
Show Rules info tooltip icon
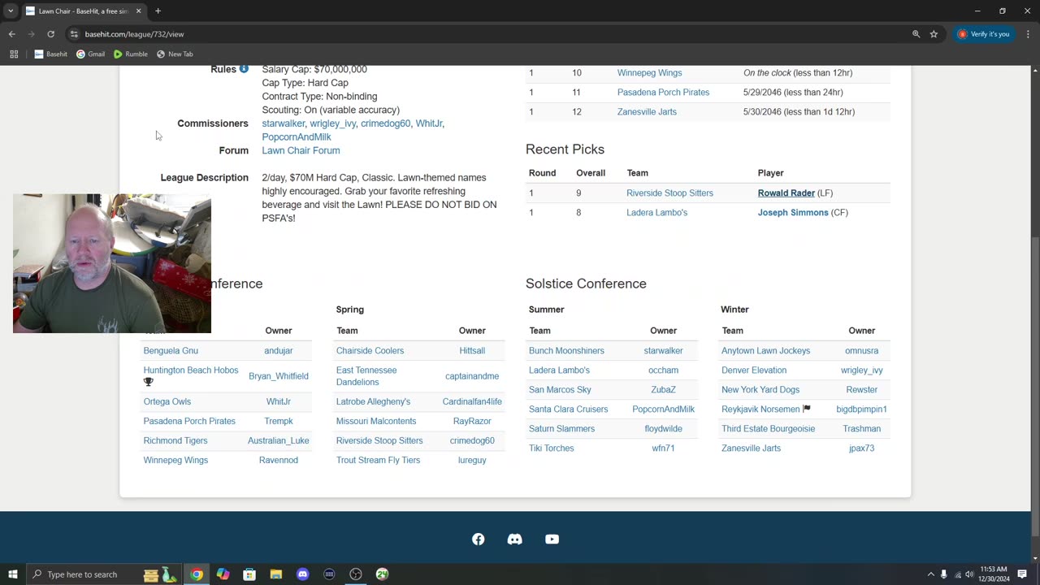[244, 69]
